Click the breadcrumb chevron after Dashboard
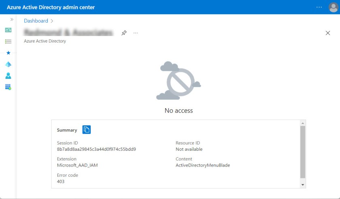Screen dimensions: 340x199 click(x=52, y=21)
